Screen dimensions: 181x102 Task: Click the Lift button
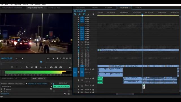[x=51, y=67]
